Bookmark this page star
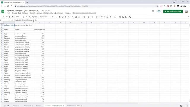 (x=157, y=6)
